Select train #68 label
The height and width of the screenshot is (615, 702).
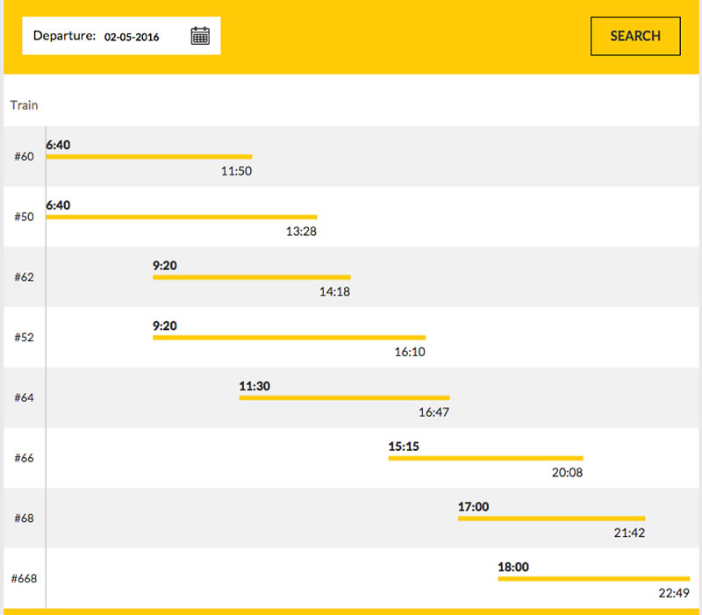point(25,518)
